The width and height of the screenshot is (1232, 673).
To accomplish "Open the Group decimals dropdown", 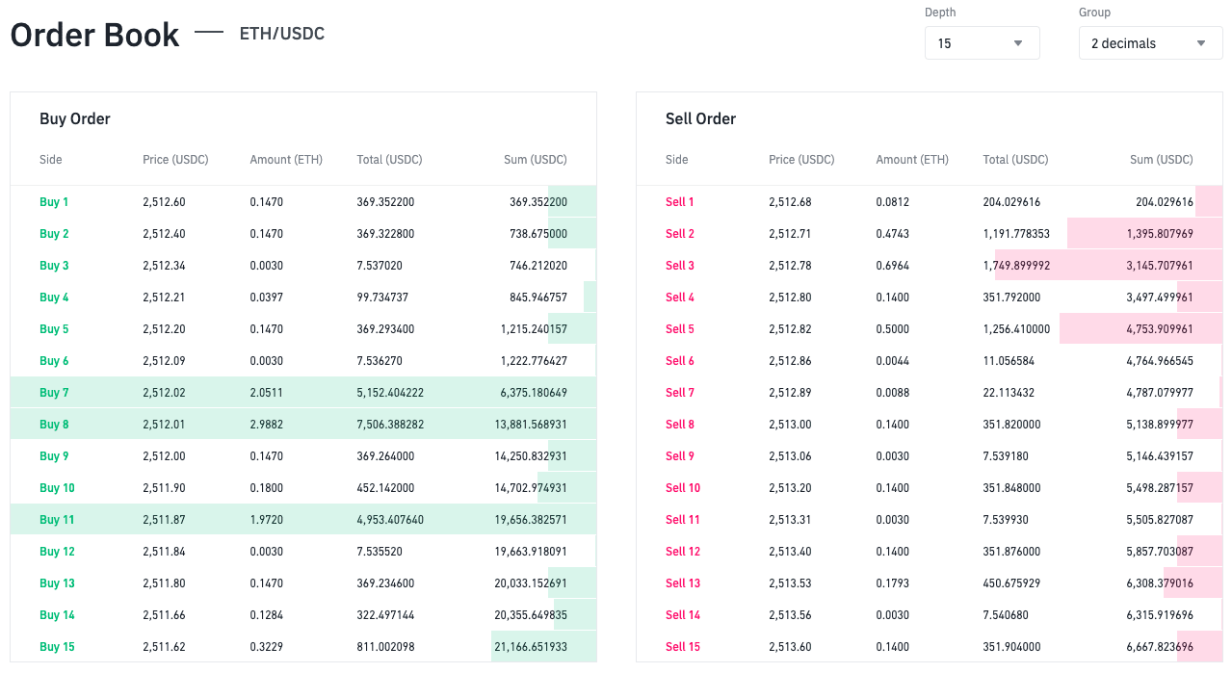I will pyautogui.click(x=1149, y=42).
